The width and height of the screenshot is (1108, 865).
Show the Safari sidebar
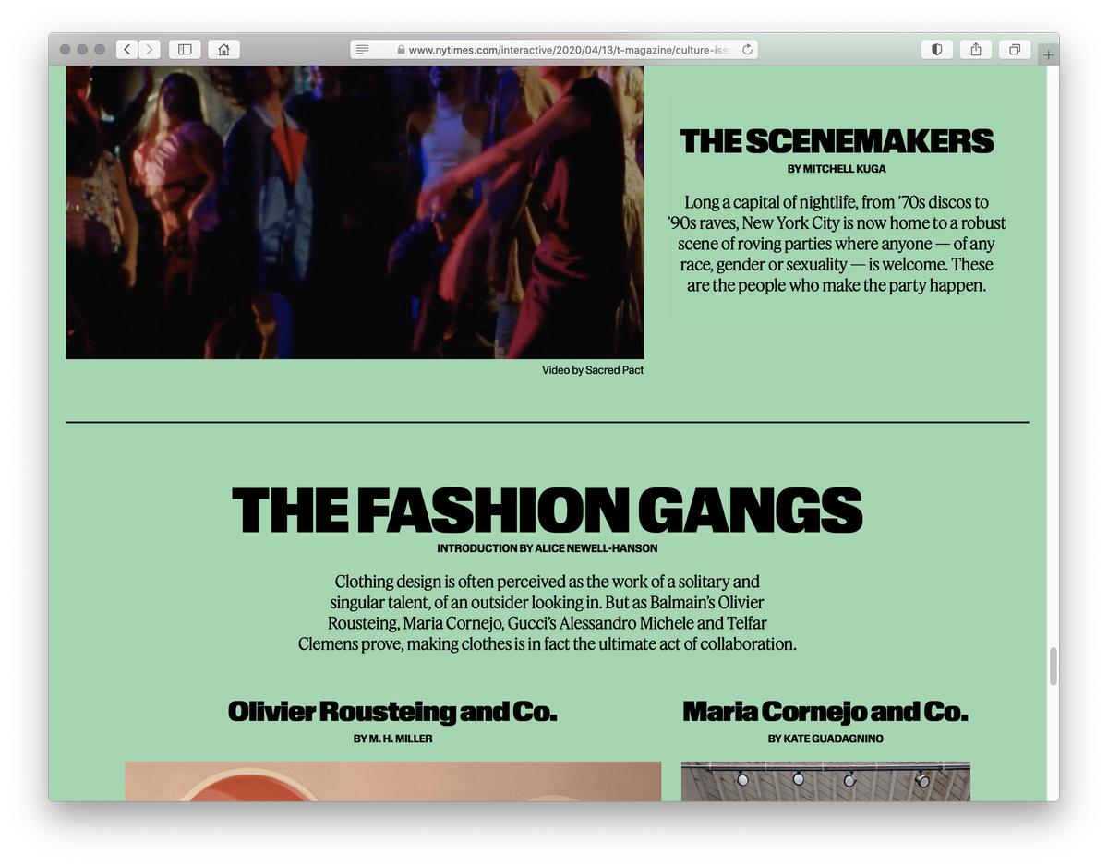185,49
